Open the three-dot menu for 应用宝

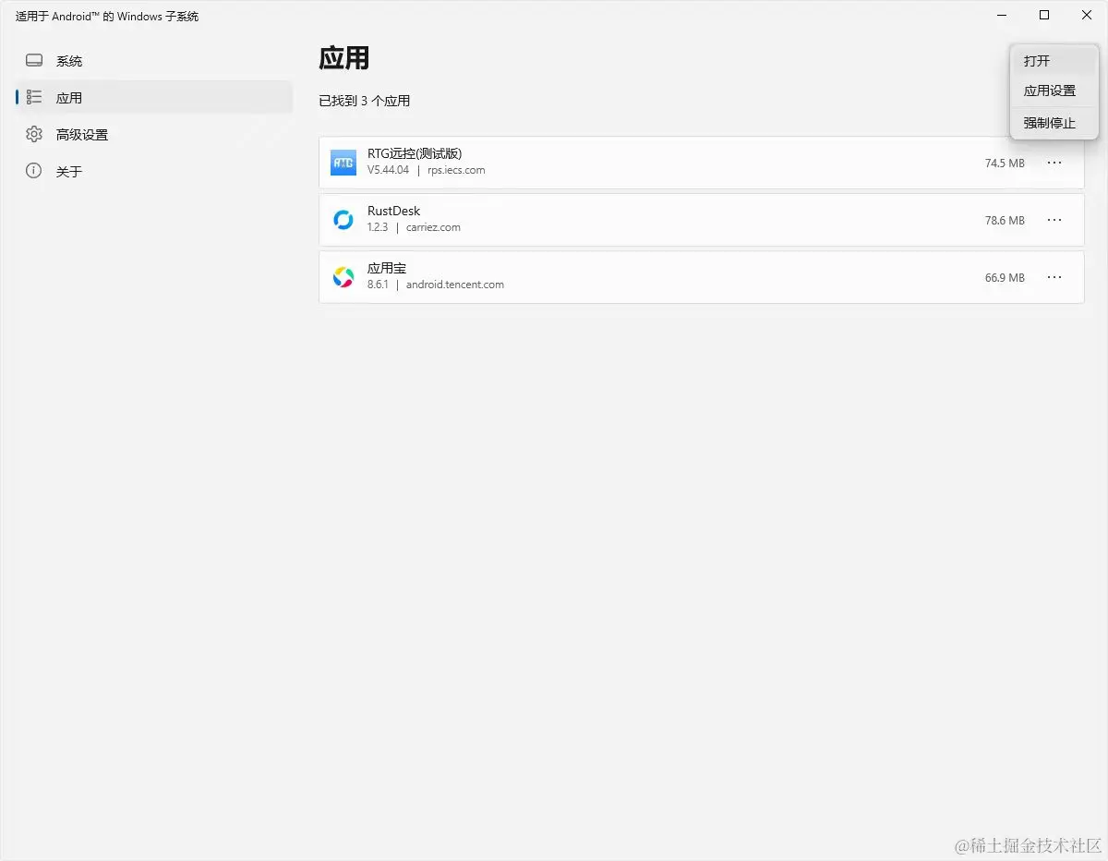tap(1054, 277)
